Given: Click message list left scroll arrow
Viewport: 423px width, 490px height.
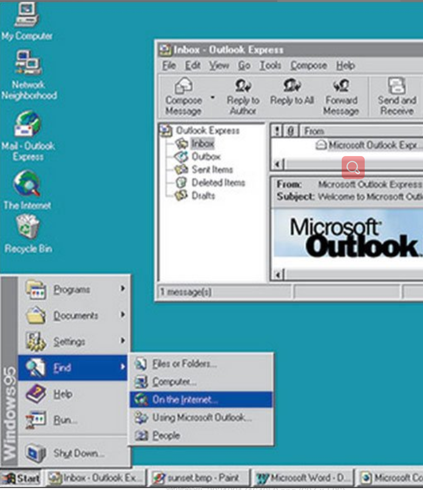Looking at the screenshot, I should click(278, 164).
